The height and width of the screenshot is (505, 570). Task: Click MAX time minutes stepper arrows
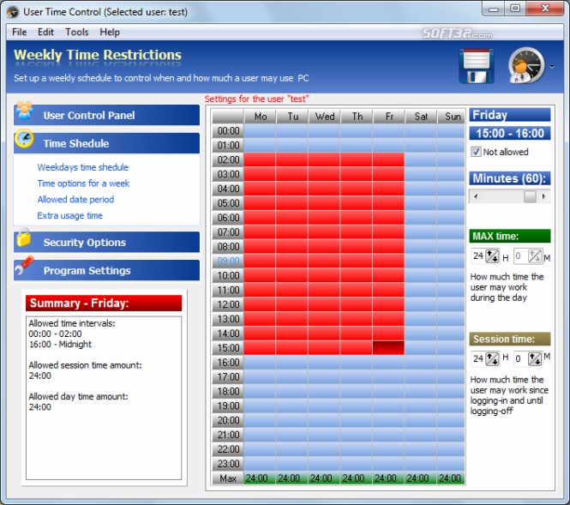coord(535,256)
